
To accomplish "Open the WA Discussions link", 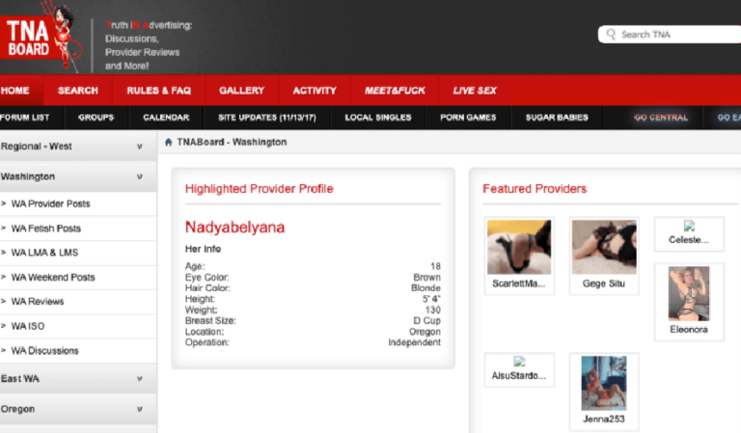I will [45, 350].
